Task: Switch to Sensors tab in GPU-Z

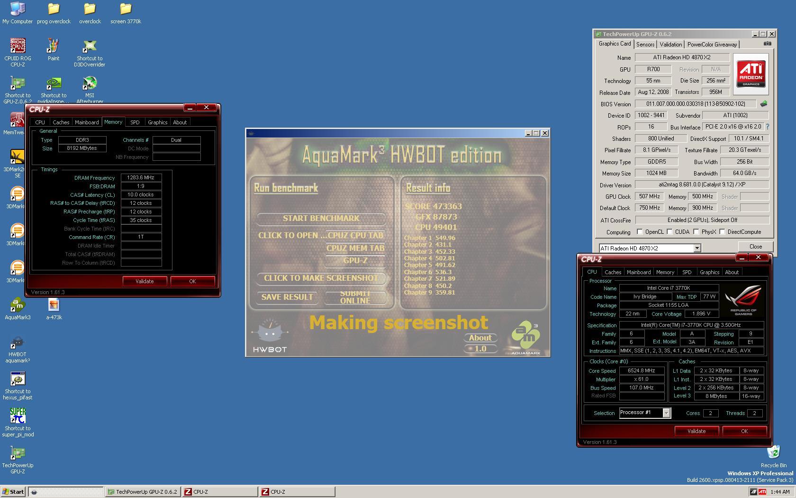Action: click(x=645, y=44)
